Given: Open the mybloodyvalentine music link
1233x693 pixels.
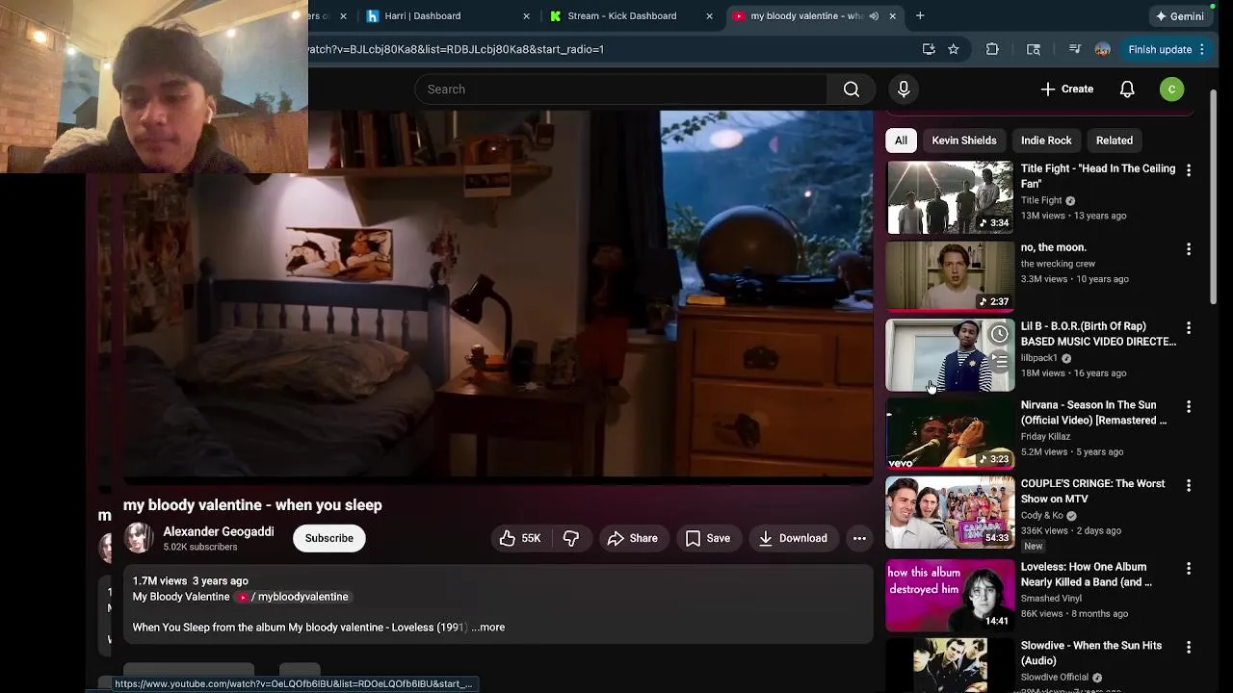Looking at the screenshot, I should point(294,597).
